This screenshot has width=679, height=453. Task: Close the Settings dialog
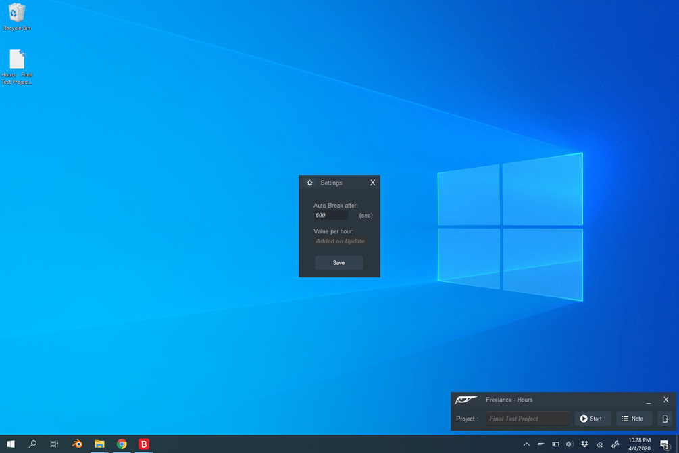[372, 183]
